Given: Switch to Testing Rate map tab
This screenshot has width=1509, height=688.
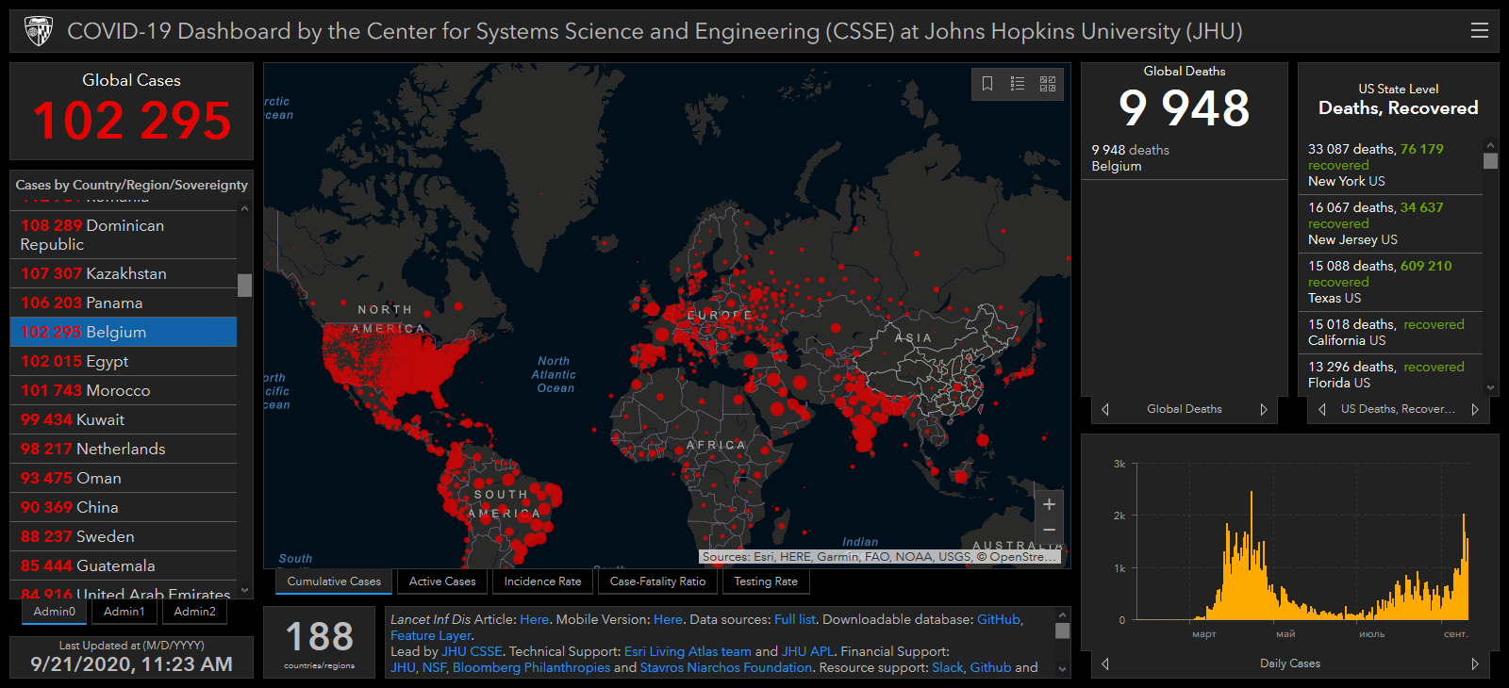Looking at the screenshot, I should click(766, 582).
